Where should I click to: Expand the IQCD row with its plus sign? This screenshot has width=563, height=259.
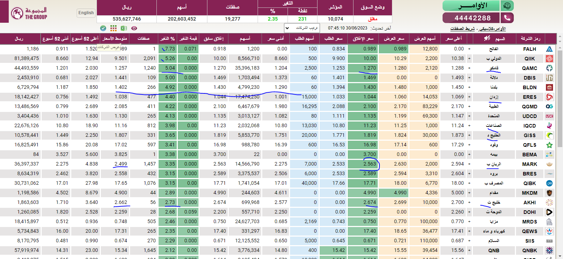(469, 126)
